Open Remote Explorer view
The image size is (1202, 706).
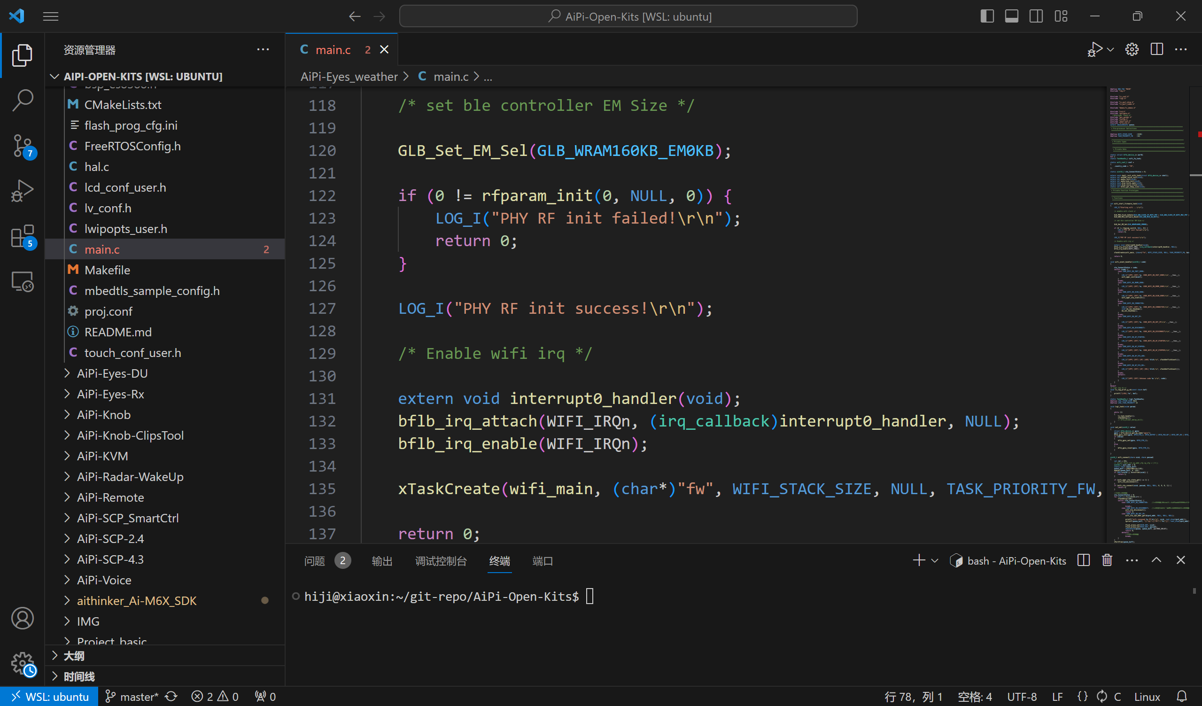[x=22, y=281]
